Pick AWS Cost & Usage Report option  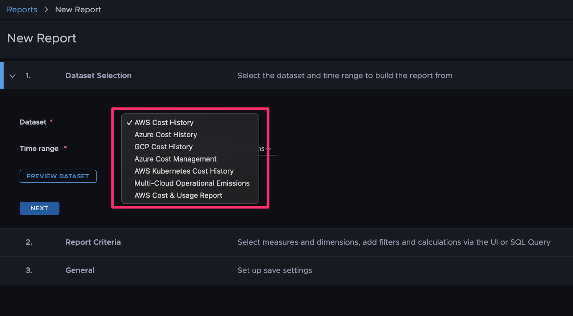point(178,195)
